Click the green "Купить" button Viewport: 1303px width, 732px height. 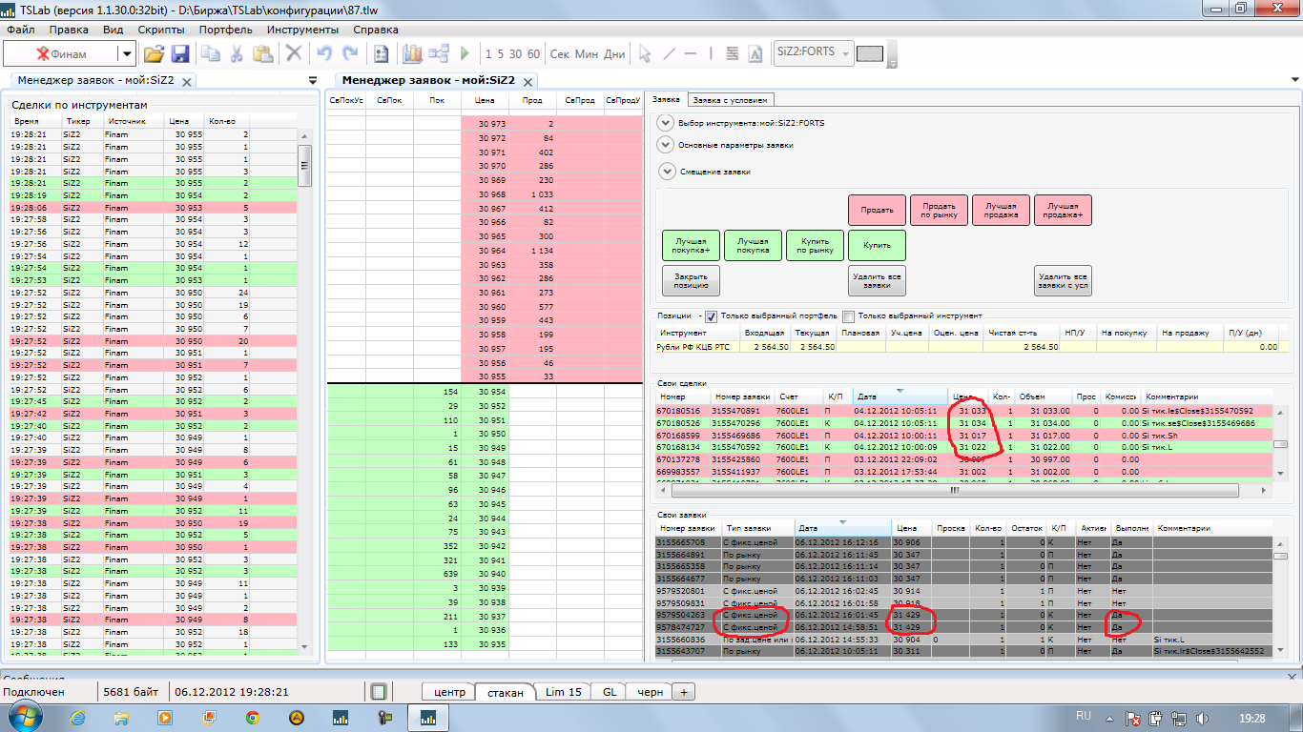tap(877, 245)
